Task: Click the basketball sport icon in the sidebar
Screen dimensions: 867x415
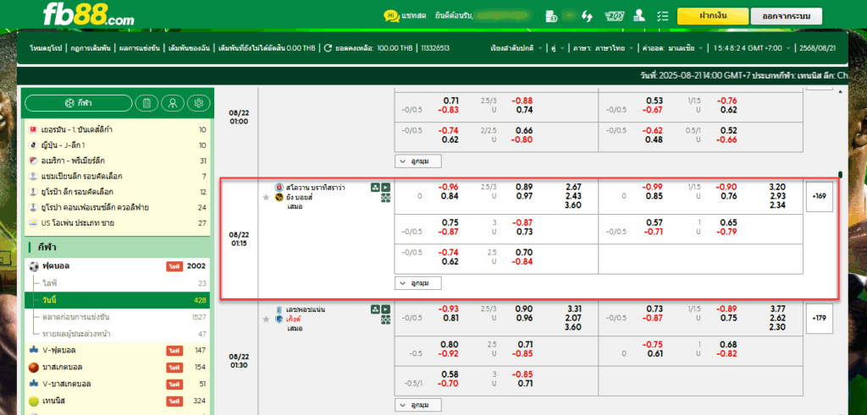Action: [34, 367]
